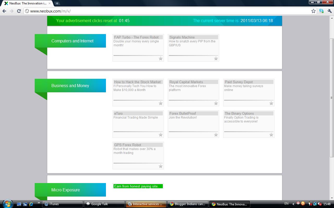Show hidden system tray icons arrow

(x=293, y=204)
